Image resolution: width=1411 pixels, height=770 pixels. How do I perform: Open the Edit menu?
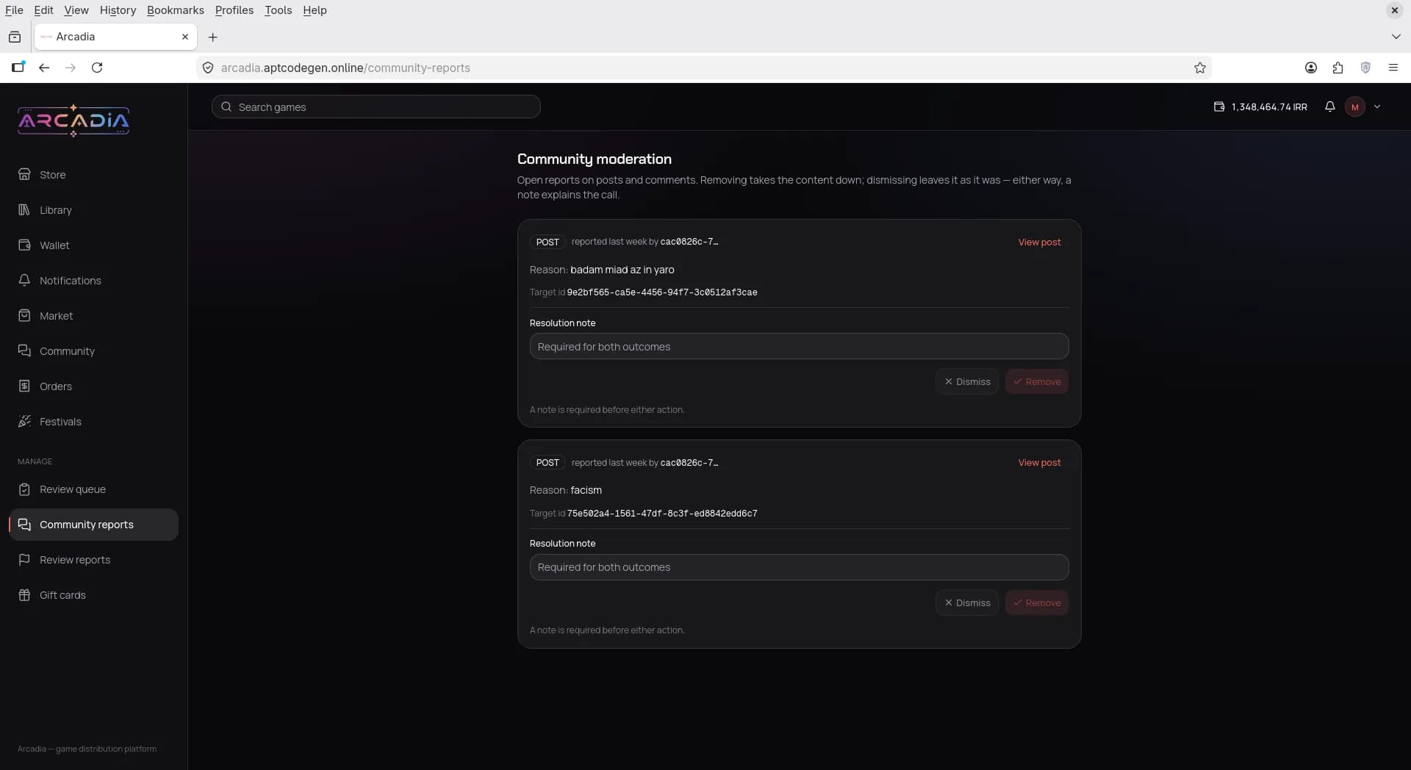tap(43, 10)
